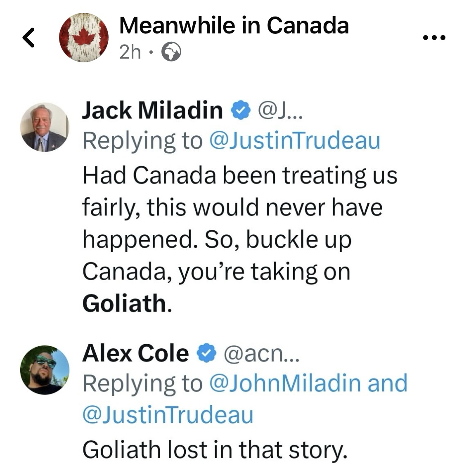The image size is (464, 473).
Task: View Alex Cole's profile photo
Action: pos(45,369)
